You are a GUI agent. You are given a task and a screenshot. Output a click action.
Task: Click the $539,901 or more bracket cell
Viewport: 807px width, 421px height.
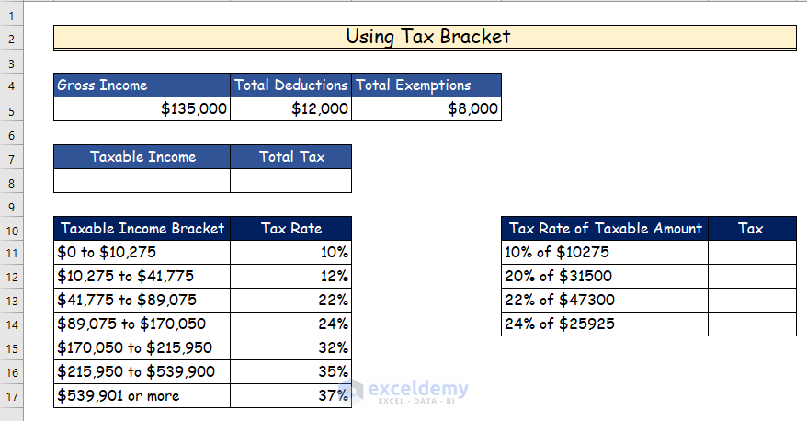(x=142, y=396)
